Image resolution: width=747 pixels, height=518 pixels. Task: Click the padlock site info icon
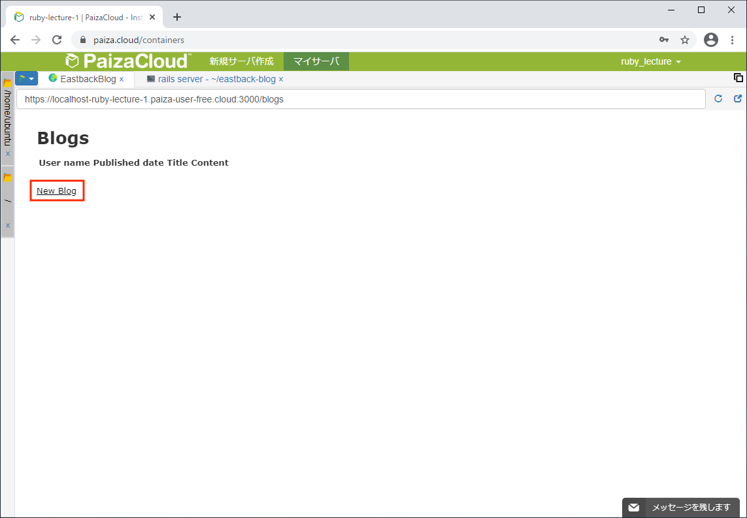83,40
